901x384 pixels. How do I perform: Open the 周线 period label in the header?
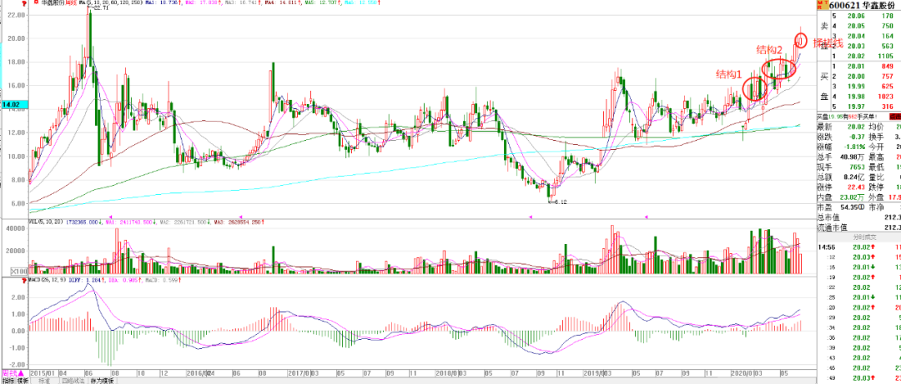[73, 2]
